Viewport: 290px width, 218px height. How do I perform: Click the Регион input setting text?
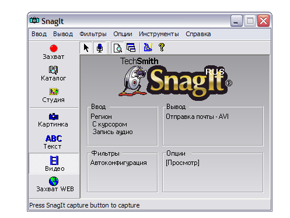(x=101, y=117)
